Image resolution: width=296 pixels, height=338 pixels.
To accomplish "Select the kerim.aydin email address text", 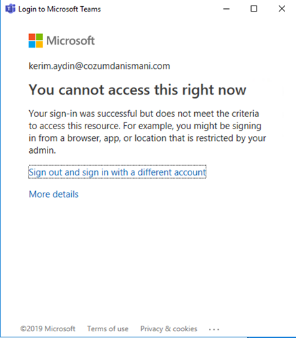I will coord(99,66).
